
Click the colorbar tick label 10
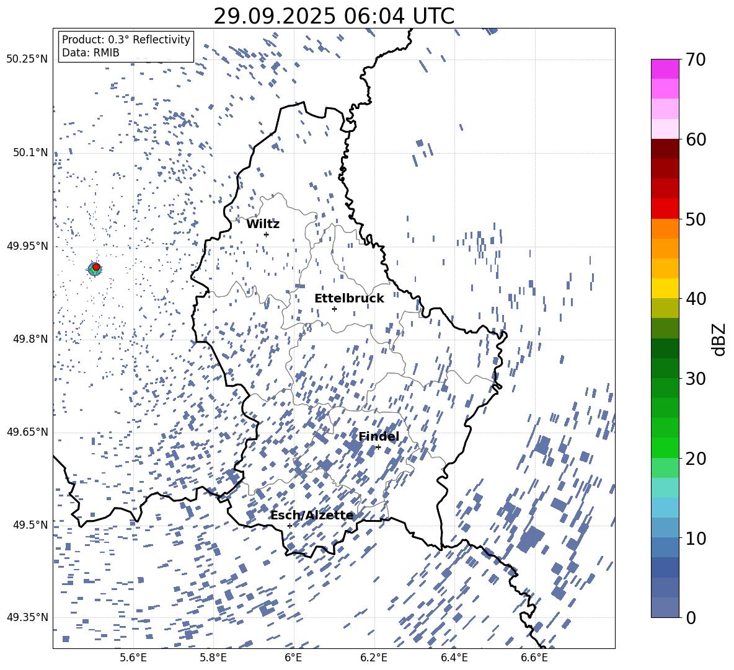click(x=696, y=539)
